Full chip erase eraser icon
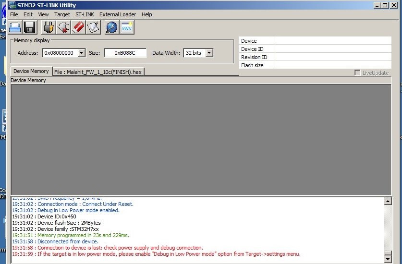The height and width of the screenshot is (264, 402). pos(78,27)
